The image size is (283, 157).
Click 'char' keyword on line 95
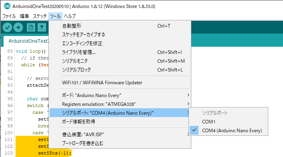pos(32,99)
